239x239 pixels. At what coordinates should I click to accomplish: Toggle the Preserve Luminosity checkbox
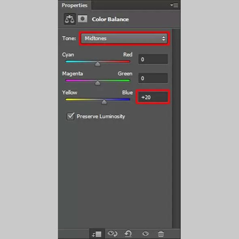coord(70,116)
